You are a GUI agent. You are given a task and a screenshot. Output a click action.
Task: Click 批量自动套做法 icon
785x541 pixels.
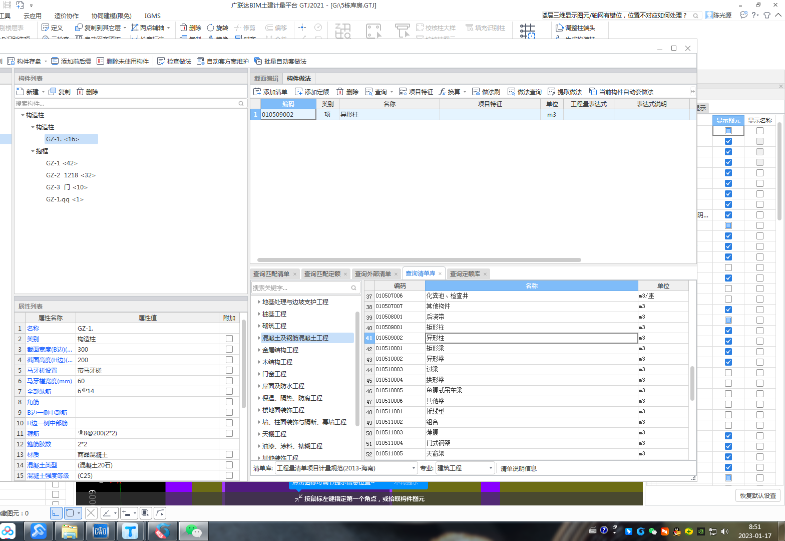(x=258, y=61)
